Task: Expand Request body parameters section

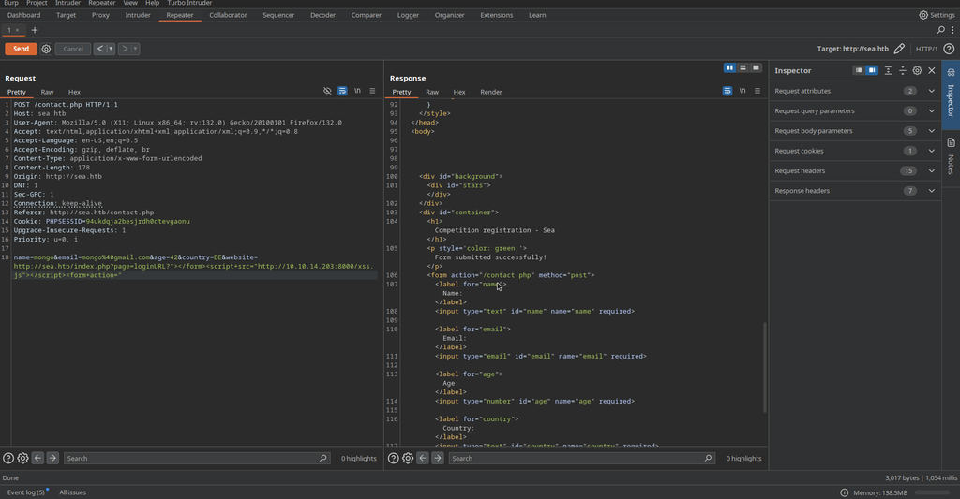Action: coord(931,131)
